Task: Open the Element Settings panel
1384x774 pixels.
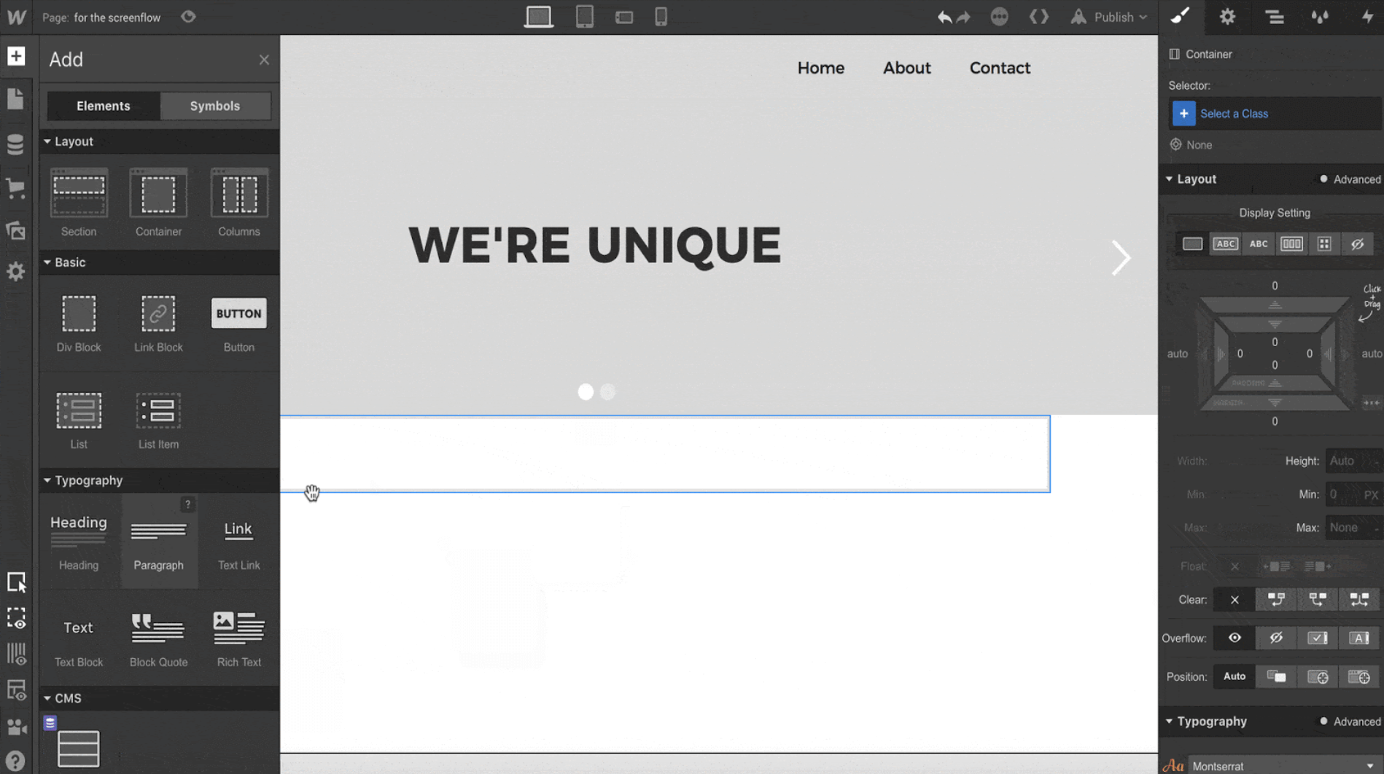Action: click(1227, 17)
